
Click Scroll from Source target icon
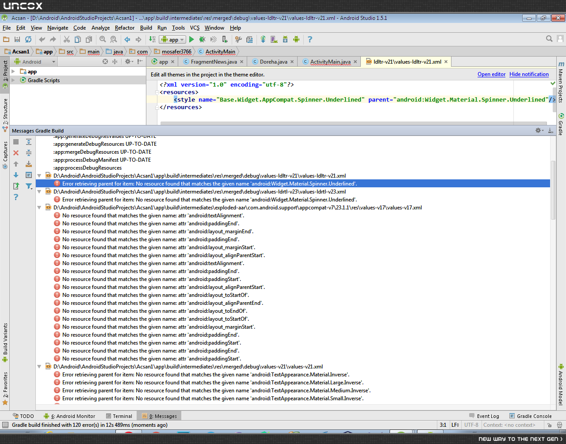pyautogui.click(x=105, y=62)
